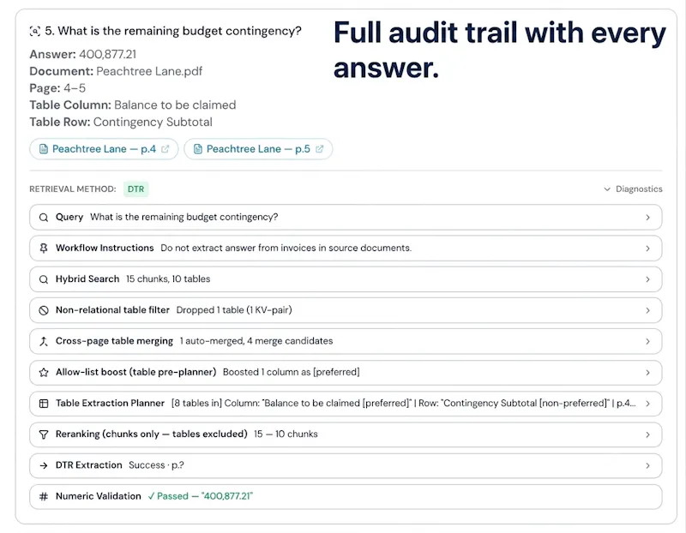Click the answer value 400,877.21
The image size is (686, 533).
click(108, 54)
